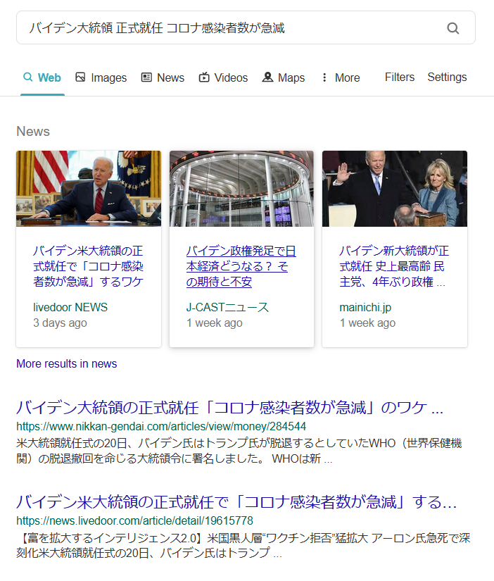Open thumbnail of Biden at Oval Office desk
Viewport: 494px width, 581px height.
[89, 188]
